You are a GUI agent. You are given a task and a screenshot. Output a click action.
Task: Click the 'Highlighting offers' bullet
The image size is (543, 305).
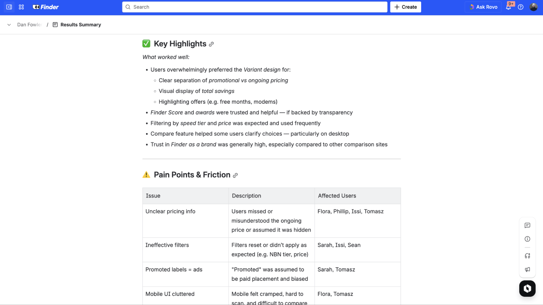coord(218,102)
